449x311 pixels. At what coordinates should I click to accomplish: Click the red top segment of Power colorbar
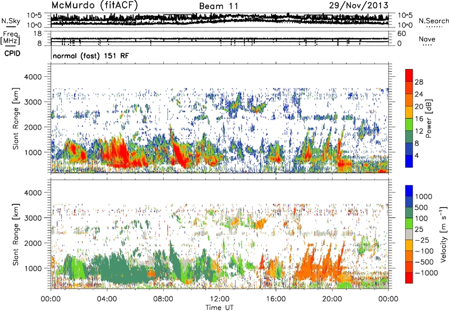(409, 75)
